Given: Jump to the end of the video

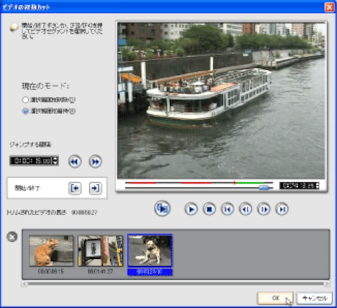Looking at the screenshot, I should (x=282, y=209).
